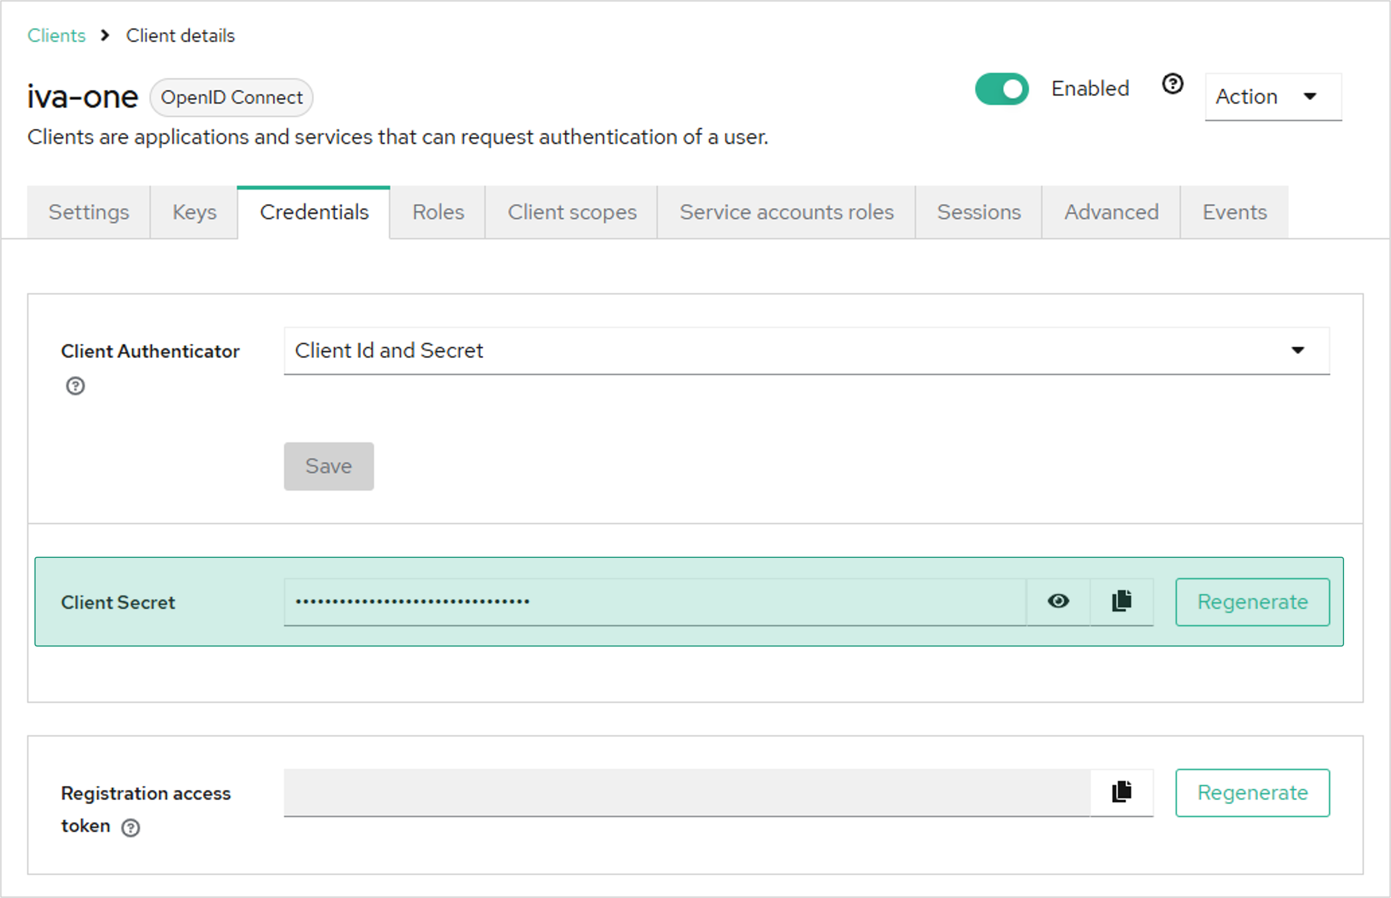
Task: Reveal the Client Secret with eye icon
Action: pyautogui.click(x=1058, y=601)
